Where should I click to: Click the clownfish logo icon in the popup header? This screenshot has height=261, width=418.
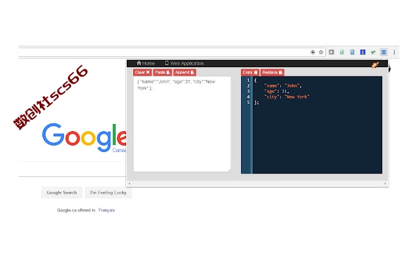pos(375,65)
